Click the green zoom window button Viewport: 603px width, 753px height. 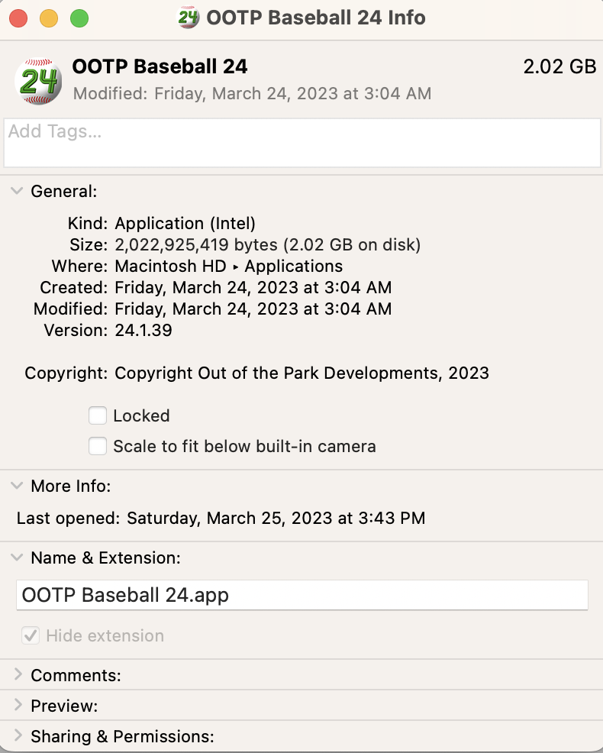click(79, 18)
